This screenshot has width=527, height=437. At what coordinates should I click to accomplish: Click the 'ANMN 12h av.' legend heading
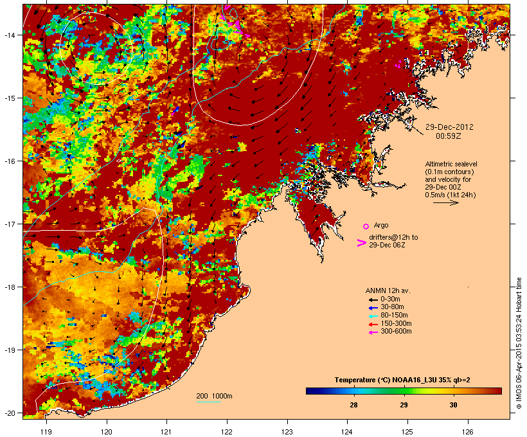point(388,290)
